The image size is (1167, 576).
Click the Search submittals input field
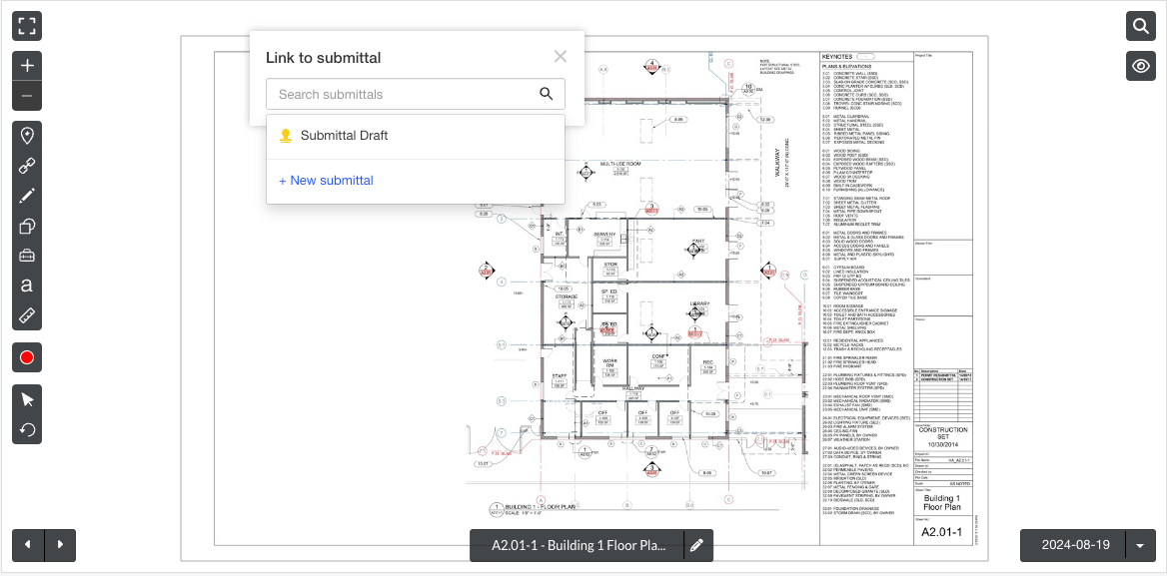coord(403,94)
